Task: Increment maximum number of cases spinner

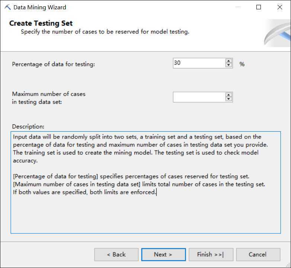Action: pyautogui.click(x=228, y=95)
